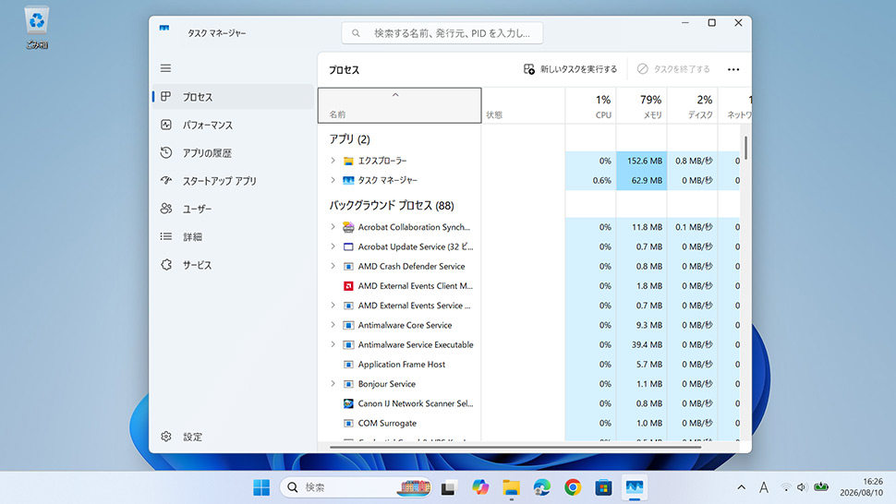The height and width of the screenshot is (504, 896).
Task: Click the IME mode indicator A
Action: [763, 487]
